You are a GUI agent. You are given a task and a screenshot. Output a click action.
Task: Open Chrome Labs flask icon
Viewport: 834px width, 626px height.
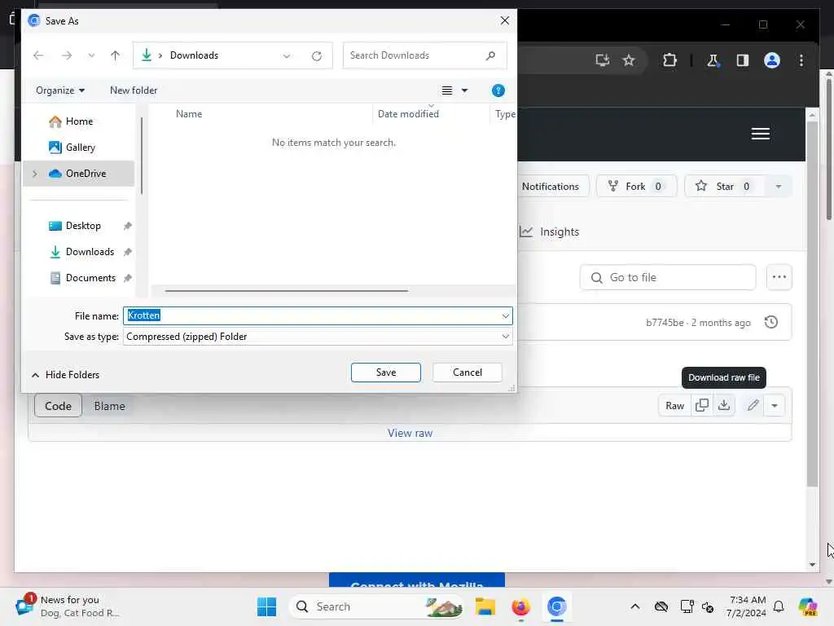pyautogui.click(x=713, y=60)
